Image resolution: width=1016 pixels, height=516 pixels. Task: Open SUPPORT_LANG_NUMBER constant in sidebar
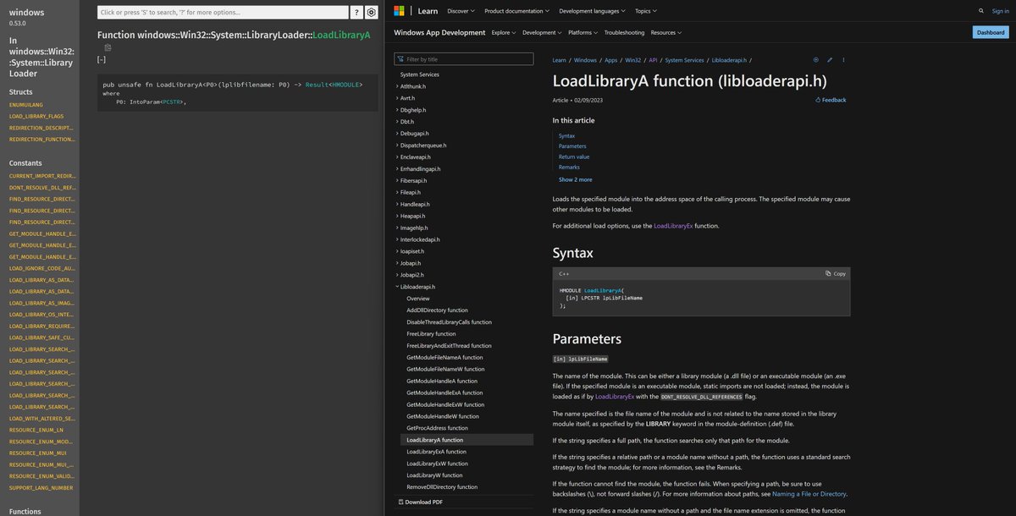[41, 487]
